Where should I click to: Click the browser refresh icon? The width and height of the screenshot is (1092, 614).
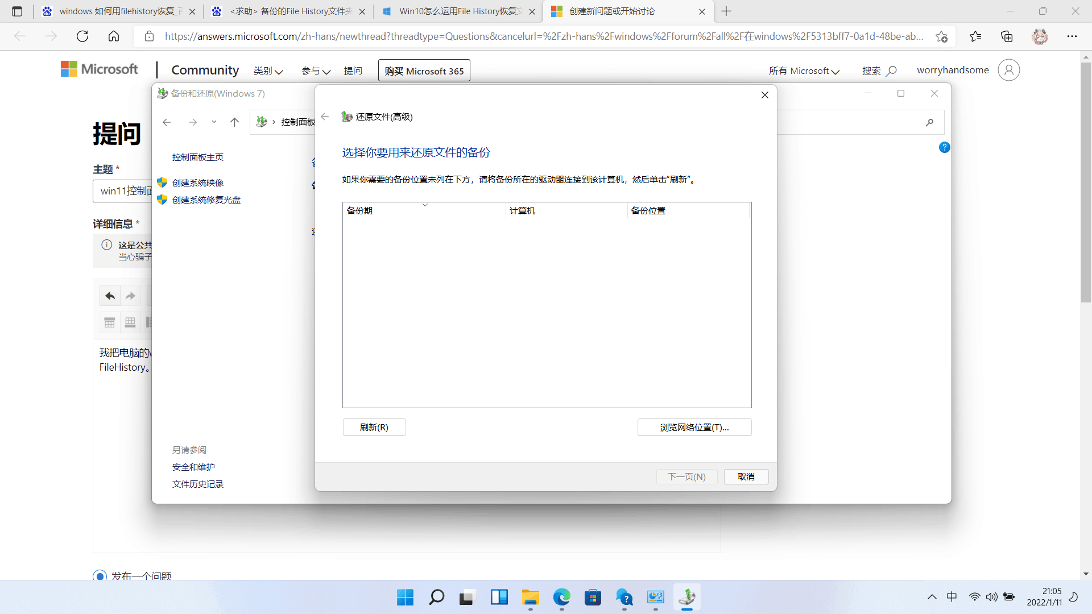coord(82,36)
